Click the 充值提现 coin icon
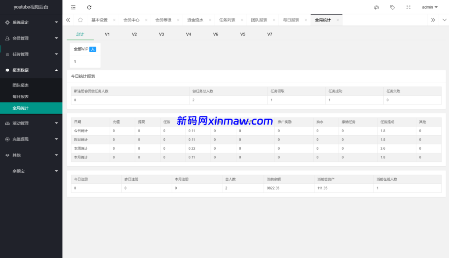 coord(7,139)
